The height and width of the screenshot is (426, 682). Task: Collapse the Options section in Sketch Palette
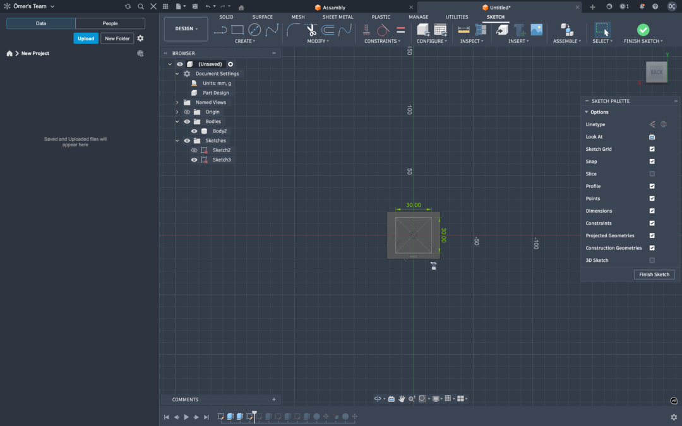coord(586,112)
